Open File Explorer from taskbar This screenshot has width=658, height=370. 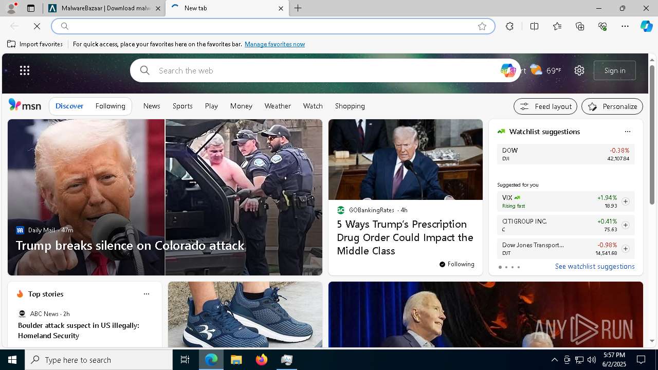(x=236, y=360)
